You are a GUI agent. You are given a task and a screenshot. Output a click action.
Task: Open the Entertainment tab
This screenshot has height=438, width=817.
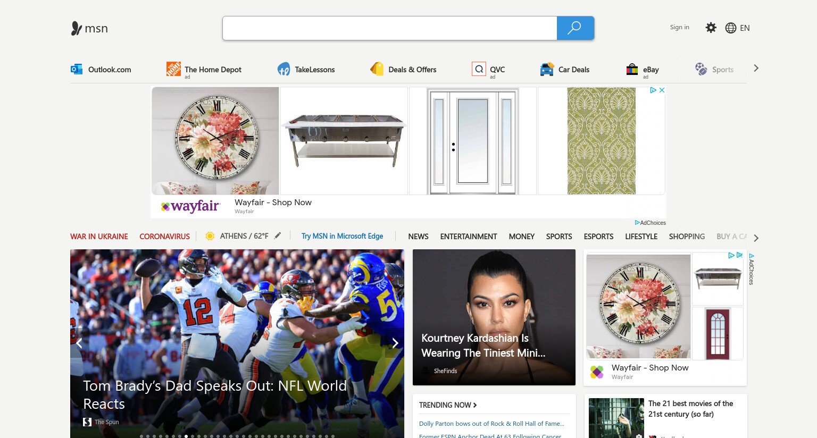[x=469, y=237]
